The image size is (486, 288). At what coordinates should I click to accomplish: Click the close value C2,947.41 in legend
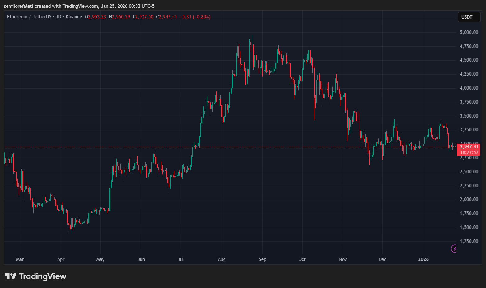[167, 16]
